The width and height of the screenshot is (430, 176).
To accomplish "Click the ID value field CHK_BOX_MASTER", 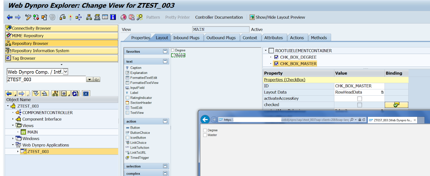I will click(359, 86).
